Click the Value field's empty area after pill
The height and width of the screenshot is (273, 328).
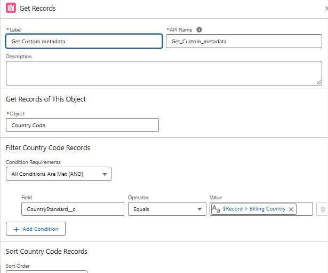coord(305,209)
